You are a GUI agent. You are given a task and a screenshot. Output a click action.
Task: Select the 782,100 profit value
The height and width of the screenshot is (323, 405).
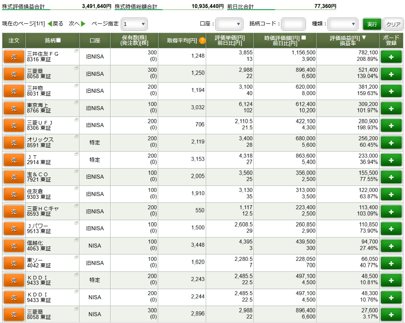coord(368,53)
